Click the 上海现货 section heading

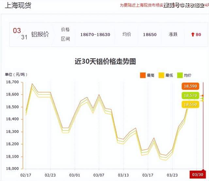click(x=18, y=5)
